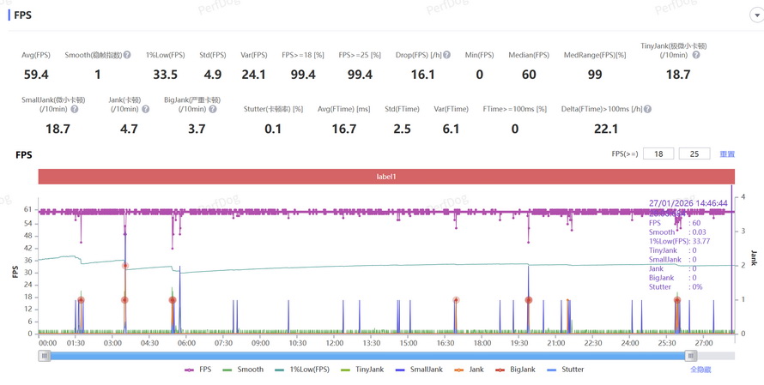Image resolution: width=764 pixels, height=385 pixels.
Task: Click SmallJank(微小卡顿) question mark icon
Action: tap(75, 109)
